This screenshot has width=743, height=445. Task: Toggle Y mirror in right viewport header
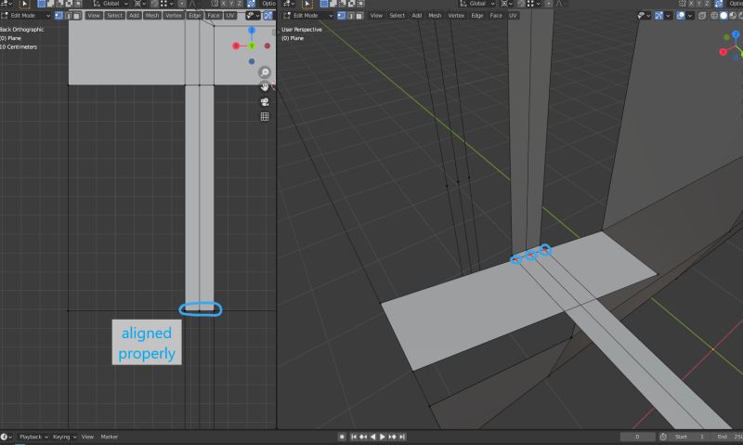[699, 4]
